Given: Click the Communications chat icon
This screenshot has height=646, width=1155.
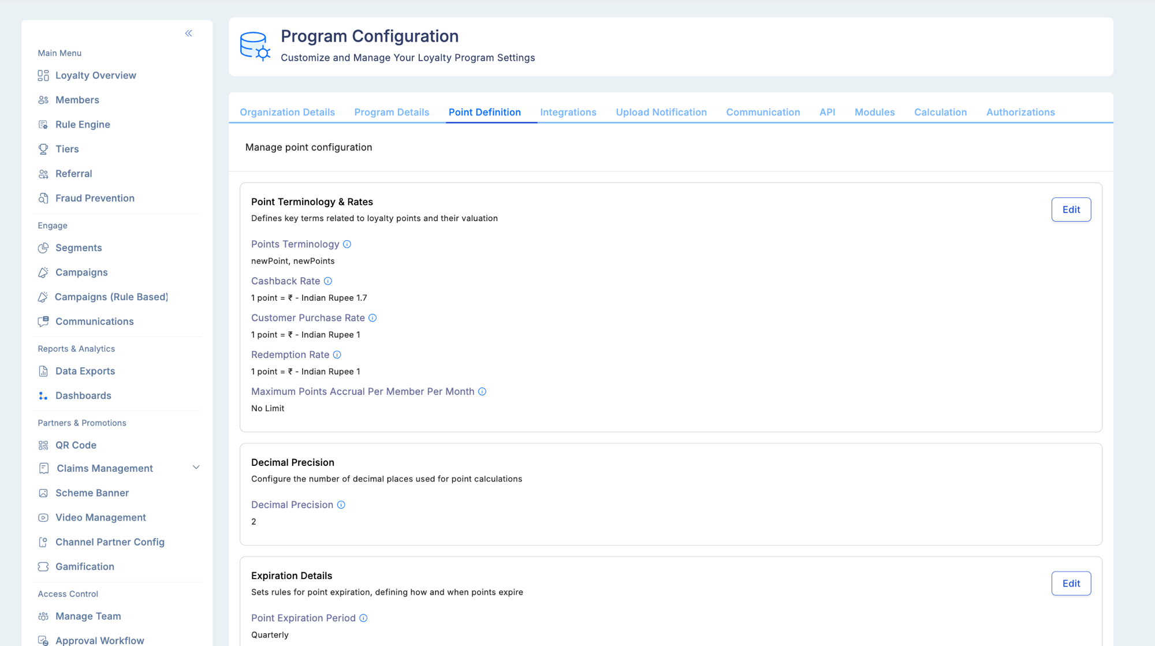Looking at the screenshot, I should point(43,322).
